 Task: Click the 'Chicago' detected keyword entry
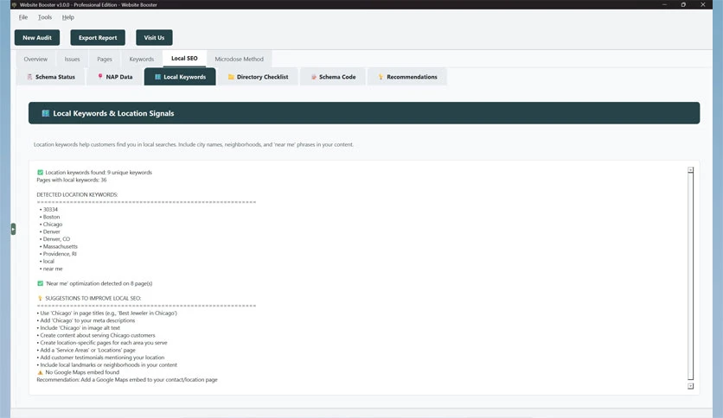click(x=51, y=225)
